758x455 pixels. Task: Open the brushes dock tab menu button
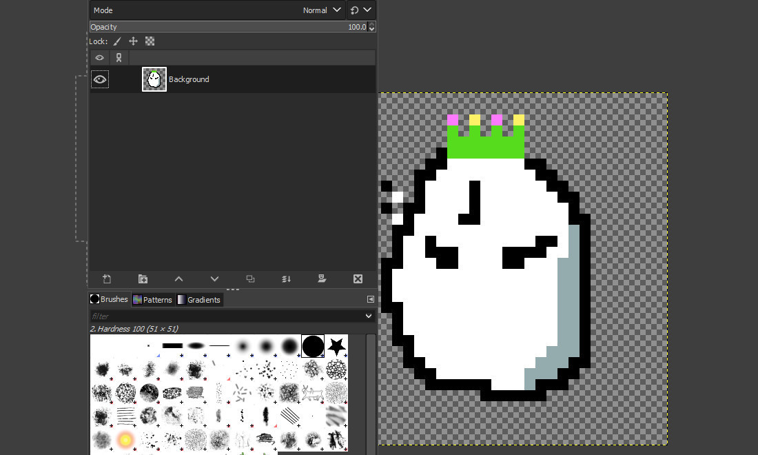point(371,299)
